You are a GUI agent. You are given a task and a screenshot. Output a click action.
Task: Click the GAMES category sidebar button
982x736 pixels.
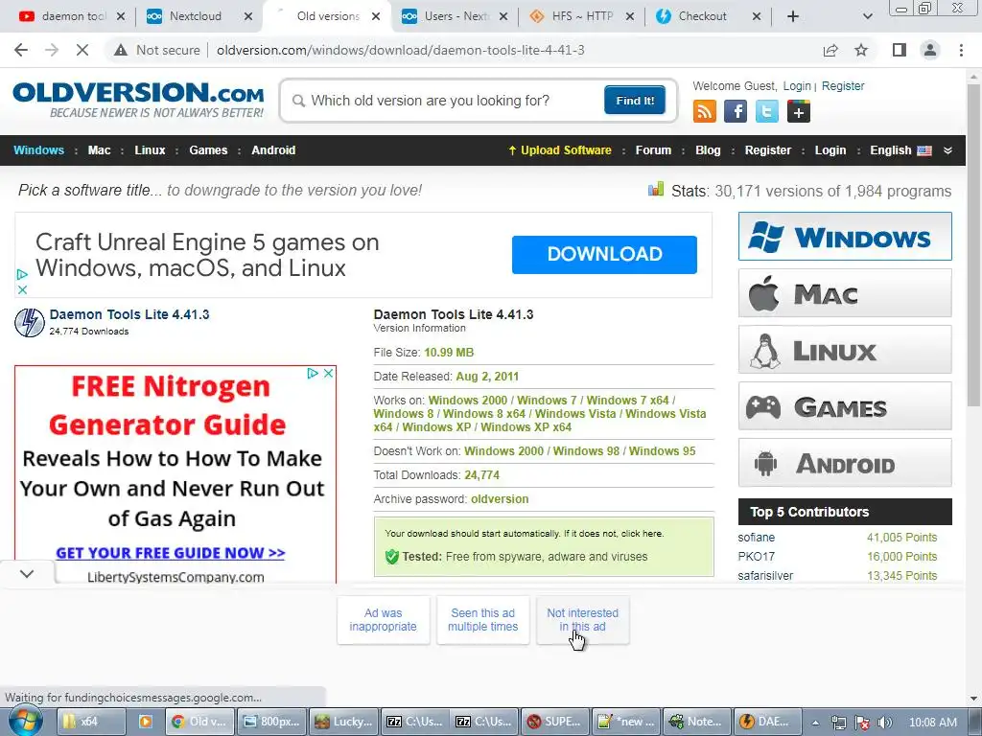(845, 406)
